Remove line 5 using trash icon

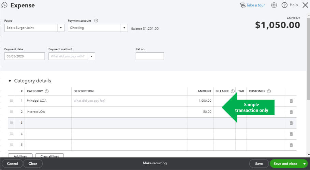tap(291, 145)
